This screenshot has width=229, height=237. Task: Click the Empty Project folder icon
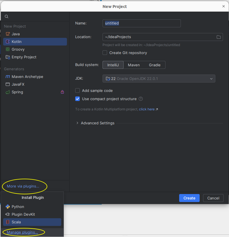click(x=8, y=57)
